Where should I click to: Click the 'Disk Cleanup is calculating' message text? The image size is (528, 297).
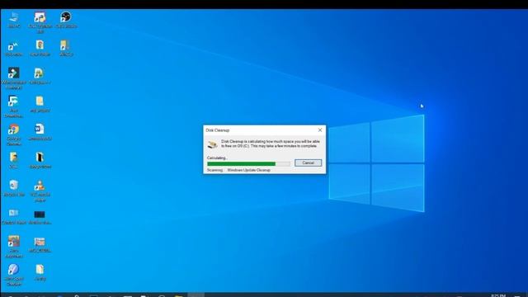pos(271,144)
